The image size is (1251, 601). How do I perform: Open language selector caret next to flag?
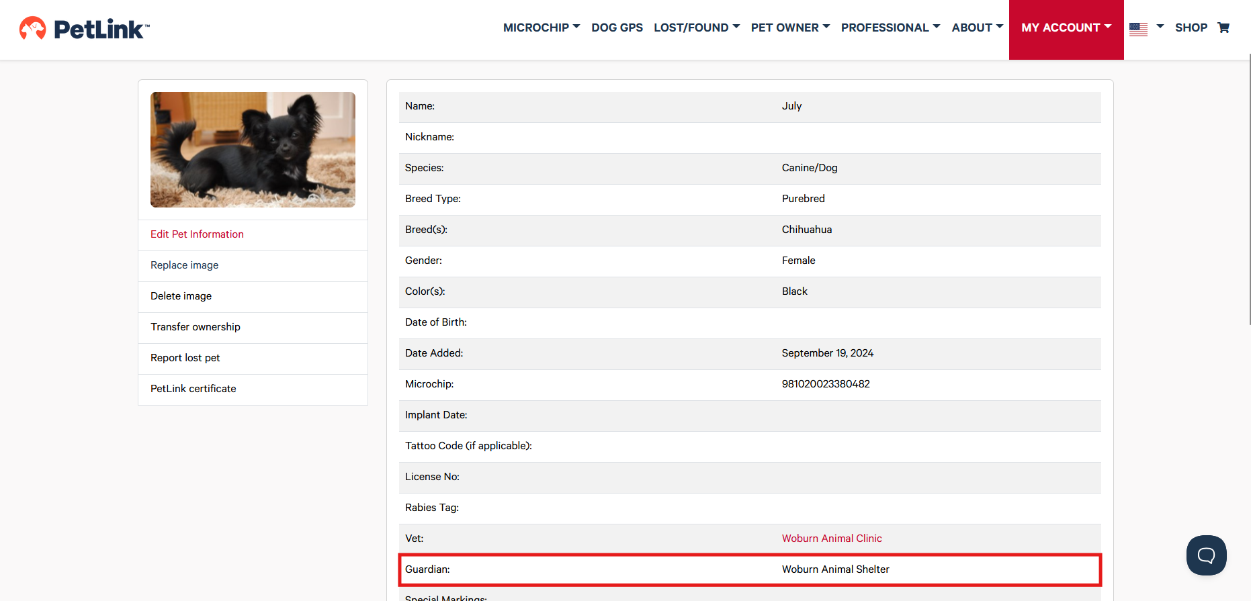[x=1160, y=27]
